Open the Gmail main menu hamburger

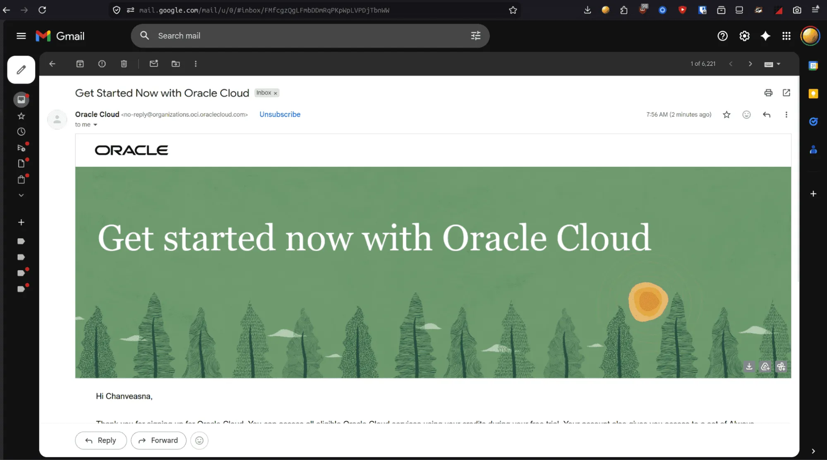coord(21,36)
